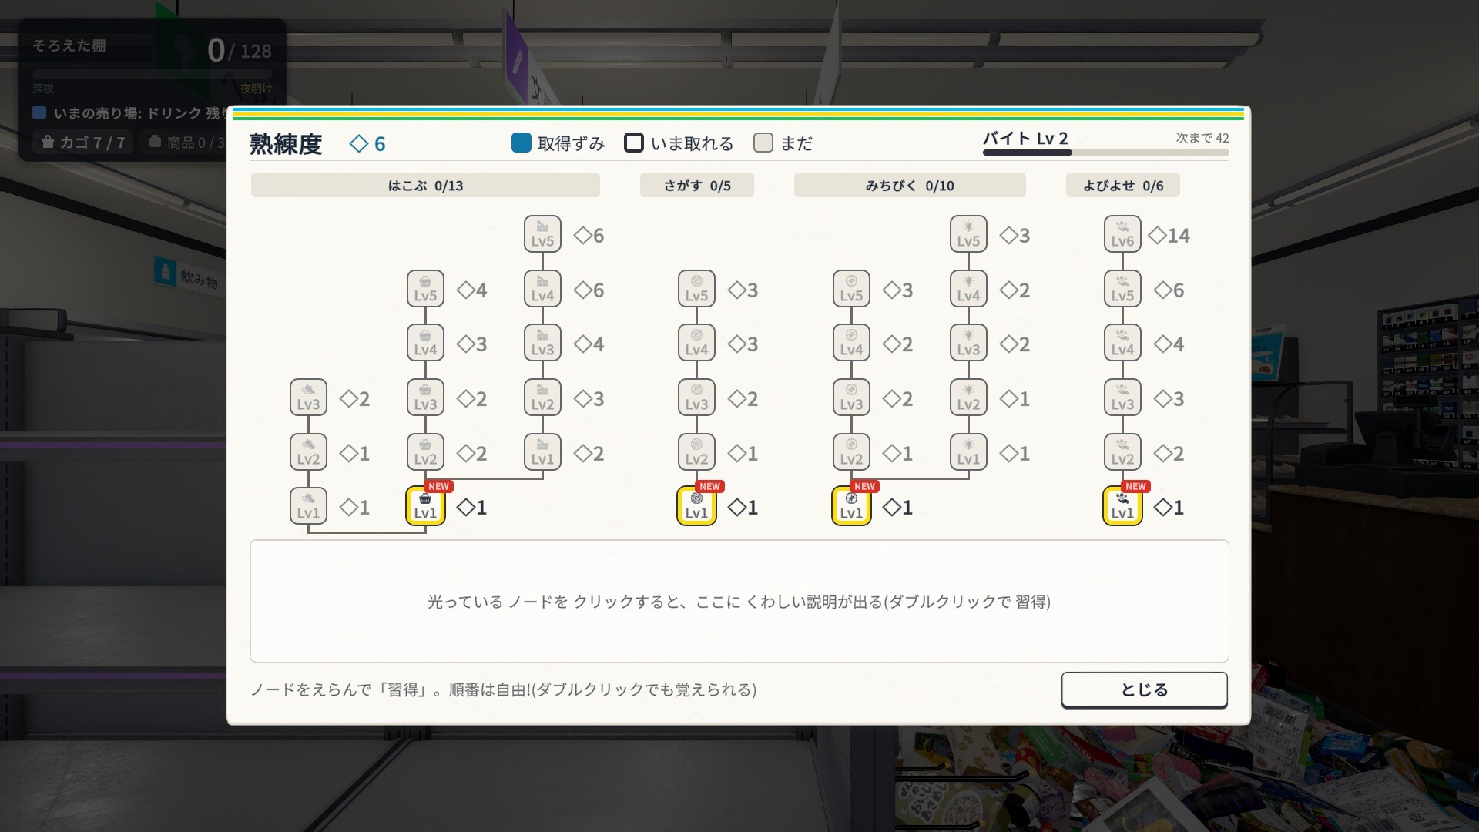Click the いま取れる outlined legend box
The height and width of the screenshot is (832, 1479).
click(634, 143)
